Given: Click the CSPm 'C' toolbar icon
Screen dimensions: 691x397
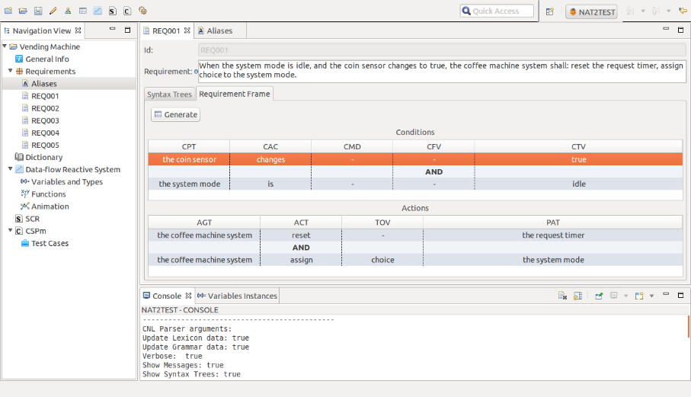Looking at the screenshot, I should (127, 11).
